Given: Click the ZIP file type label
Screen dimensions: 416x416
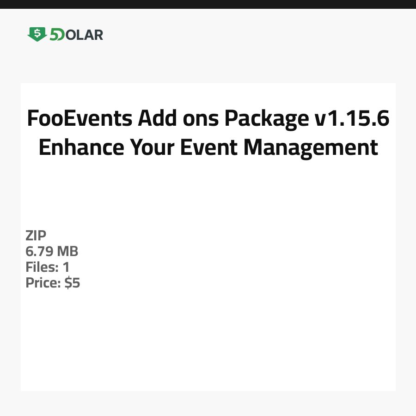Looking at the screenshot, I should pyautogui.click(x=36, y=236).
